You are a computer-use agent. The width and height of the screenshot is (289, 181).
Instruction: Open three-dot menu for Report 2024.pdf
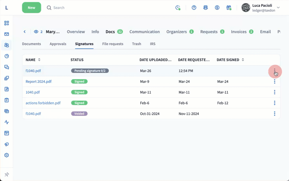[274, 81]
